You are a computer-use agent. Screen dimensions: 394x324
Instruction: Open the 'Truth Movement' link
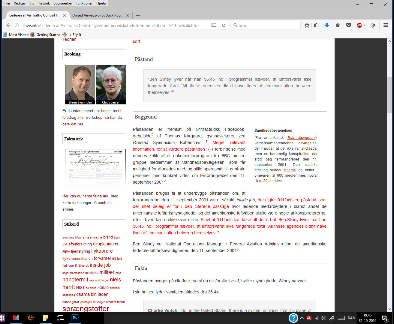point(301,138)
